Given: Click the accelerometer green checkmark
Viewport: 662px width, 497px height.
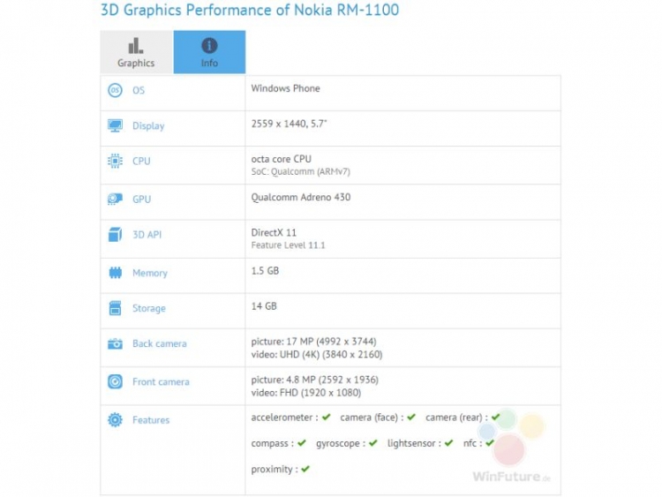Looking at the screenshot, I should click(x=326, y=417).
